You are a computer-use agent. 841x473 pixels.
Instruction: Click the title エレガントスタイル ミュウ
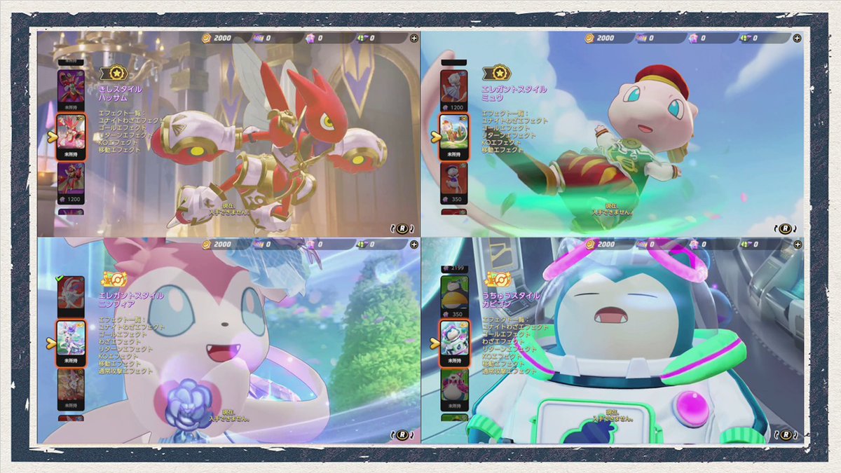[x=514, y=93]
